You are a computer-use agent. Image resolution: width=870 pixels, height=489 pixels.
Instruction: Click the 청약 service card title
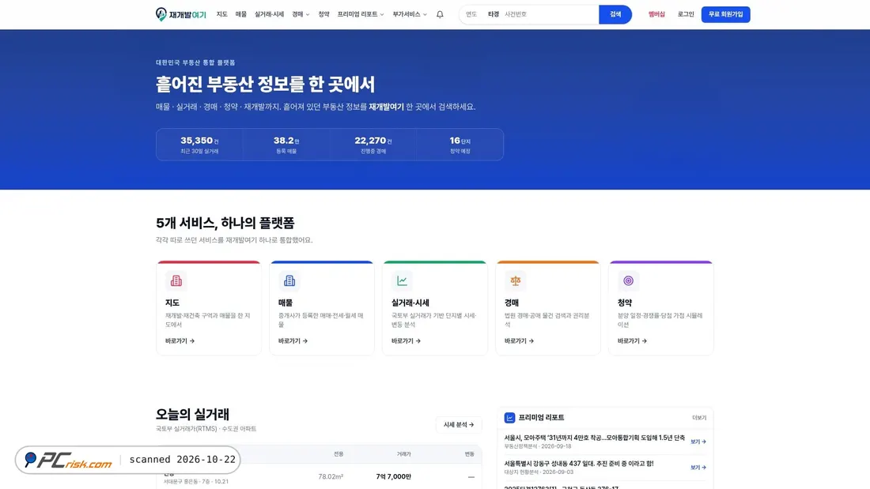point(625,303)
